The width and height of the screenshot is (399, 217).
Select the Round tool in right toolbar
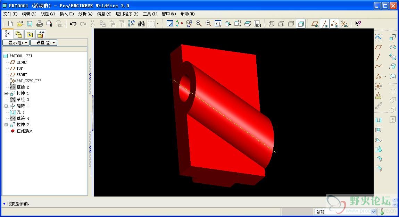click(x=379, y=159)
